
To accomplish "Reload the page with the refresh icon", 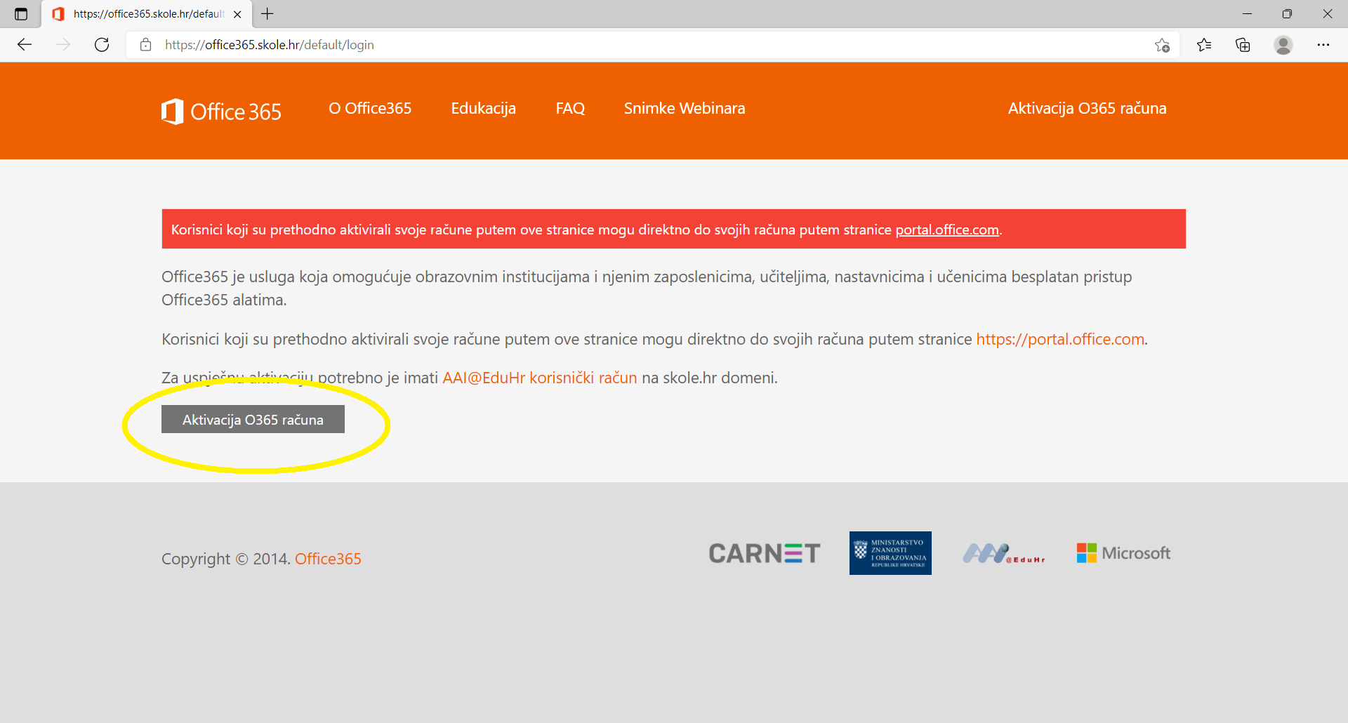I will [x=102, y=45].
